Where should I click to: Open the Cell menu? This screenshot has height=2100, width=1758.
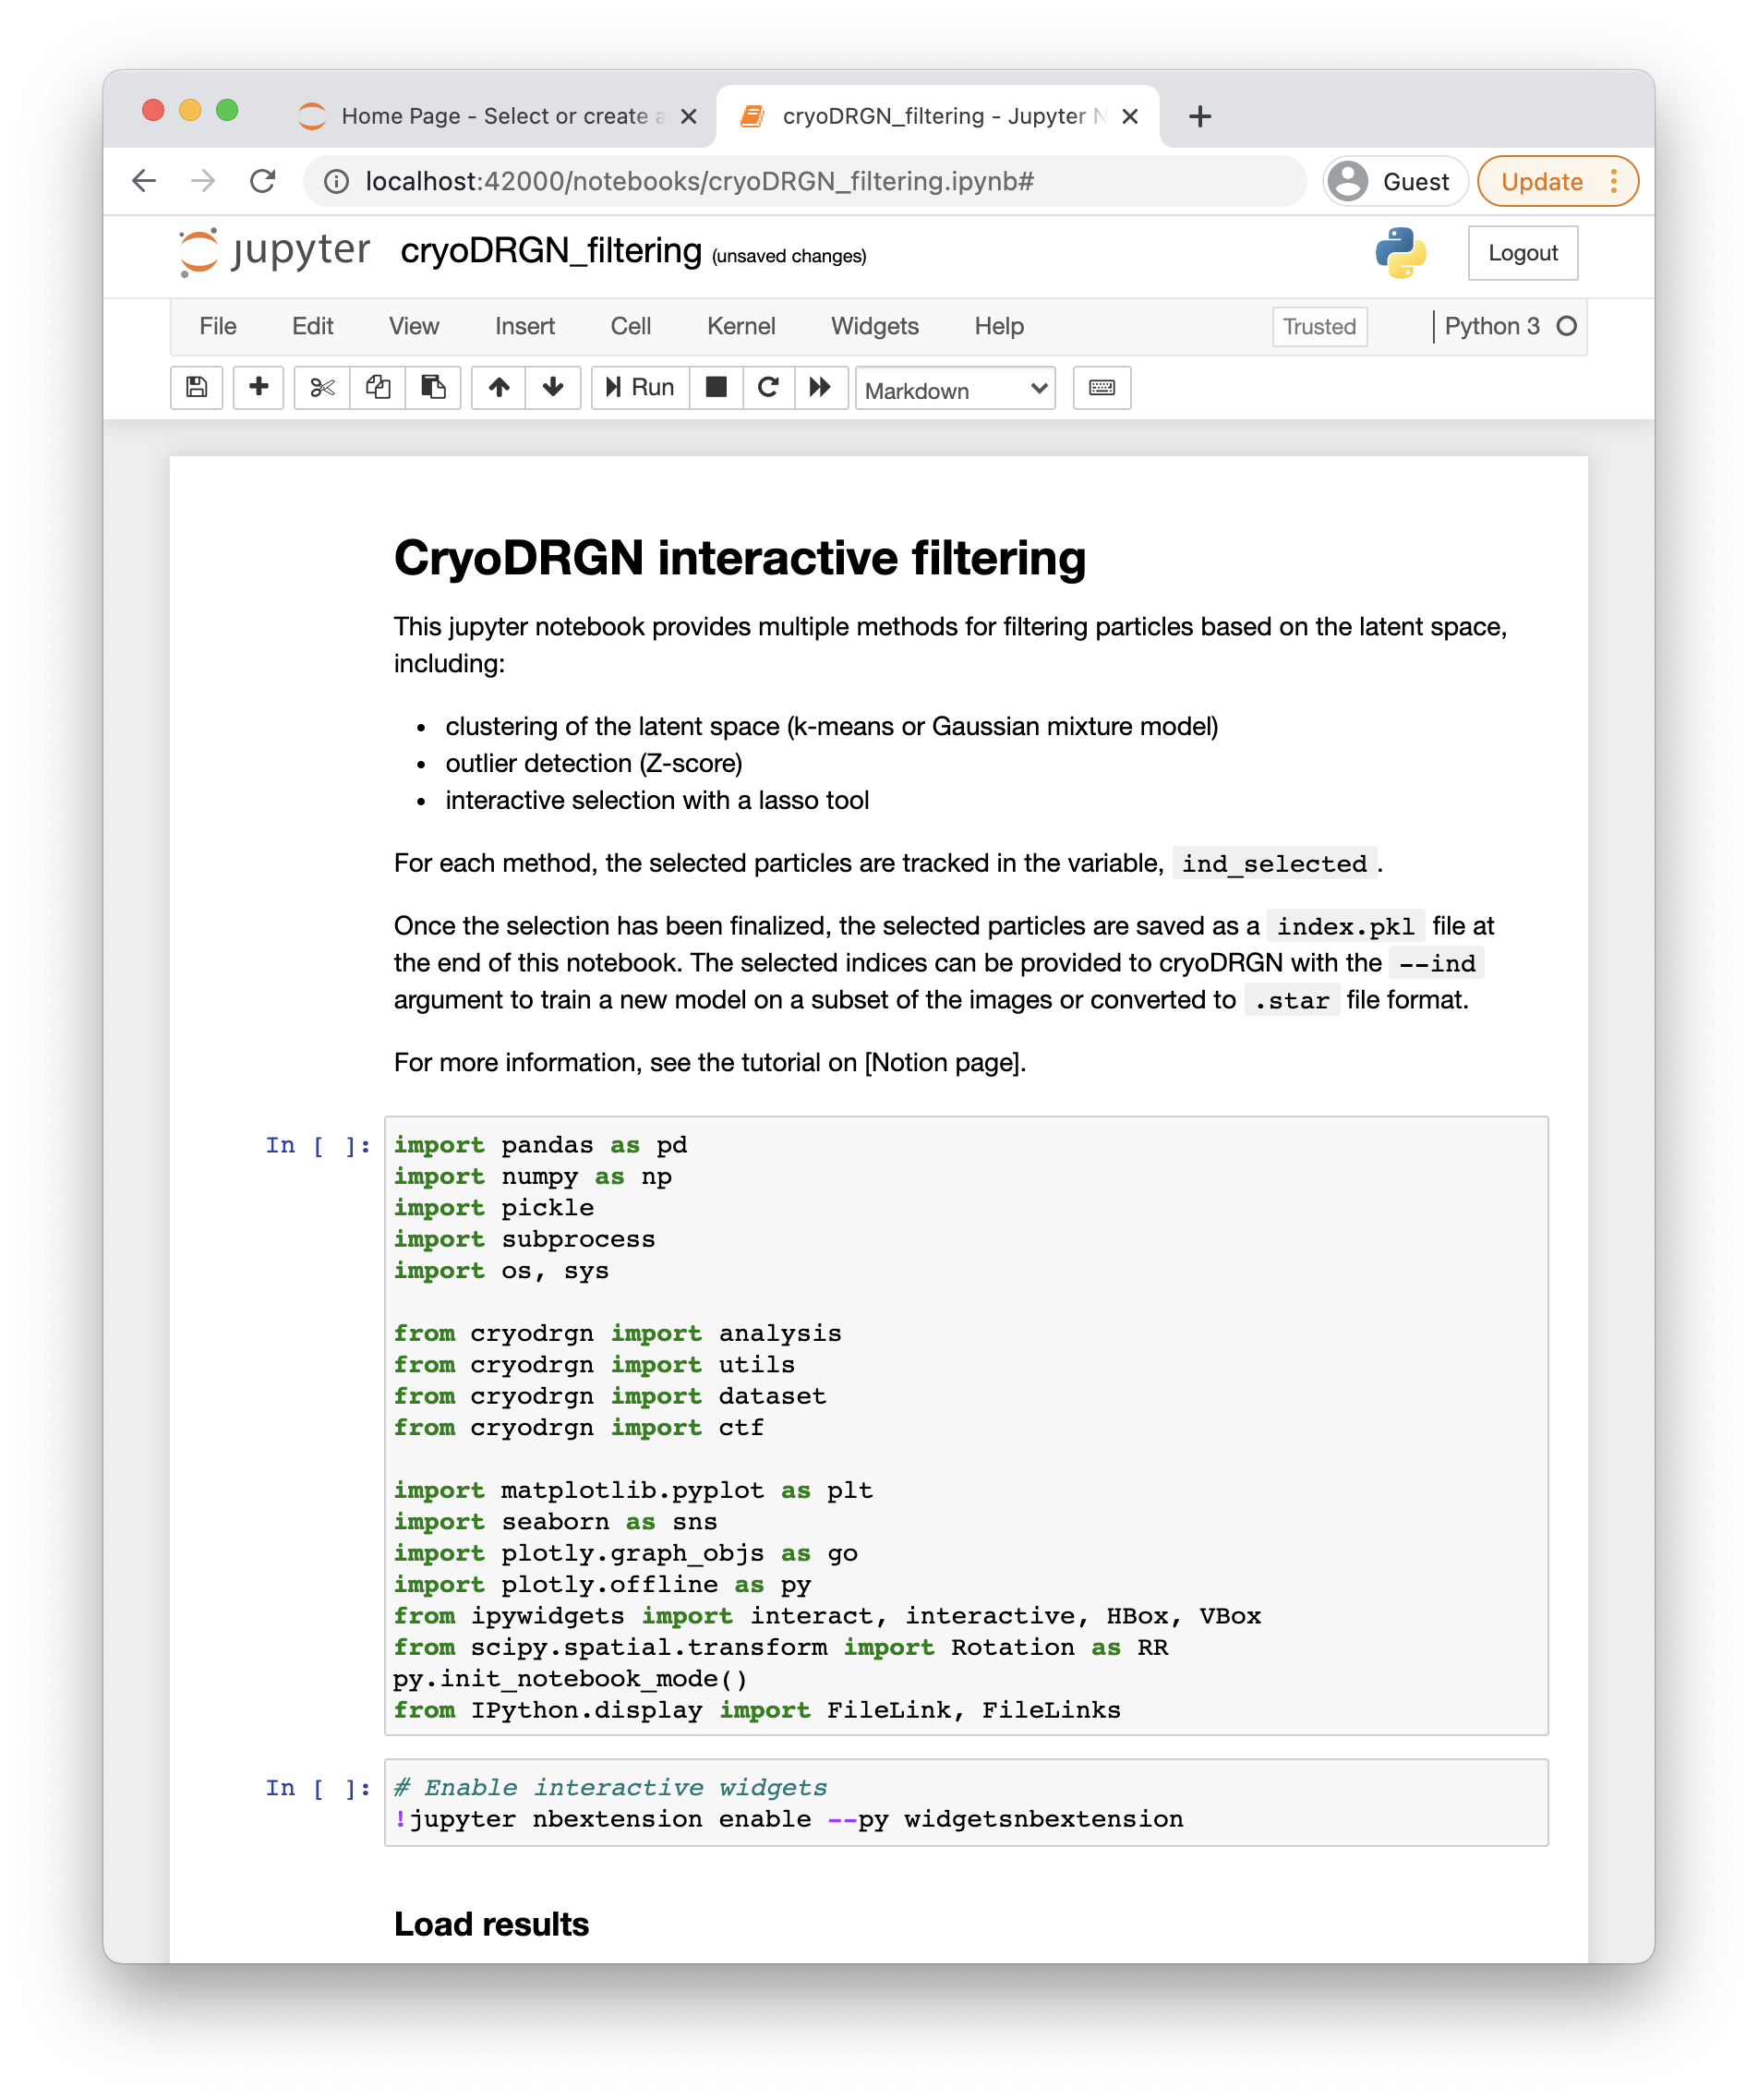[630, 326]
